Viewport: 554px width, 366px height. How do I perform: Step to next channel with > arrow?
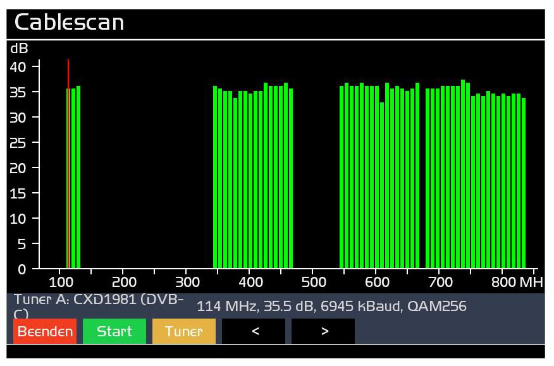[x=323, y=331]
